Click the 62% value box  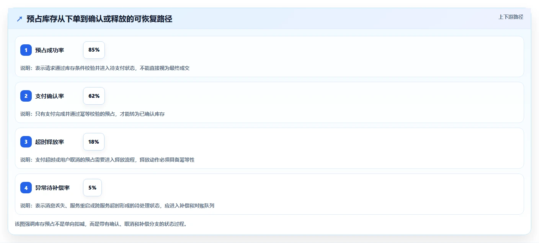pyautogui.click(x=94, y=96)
